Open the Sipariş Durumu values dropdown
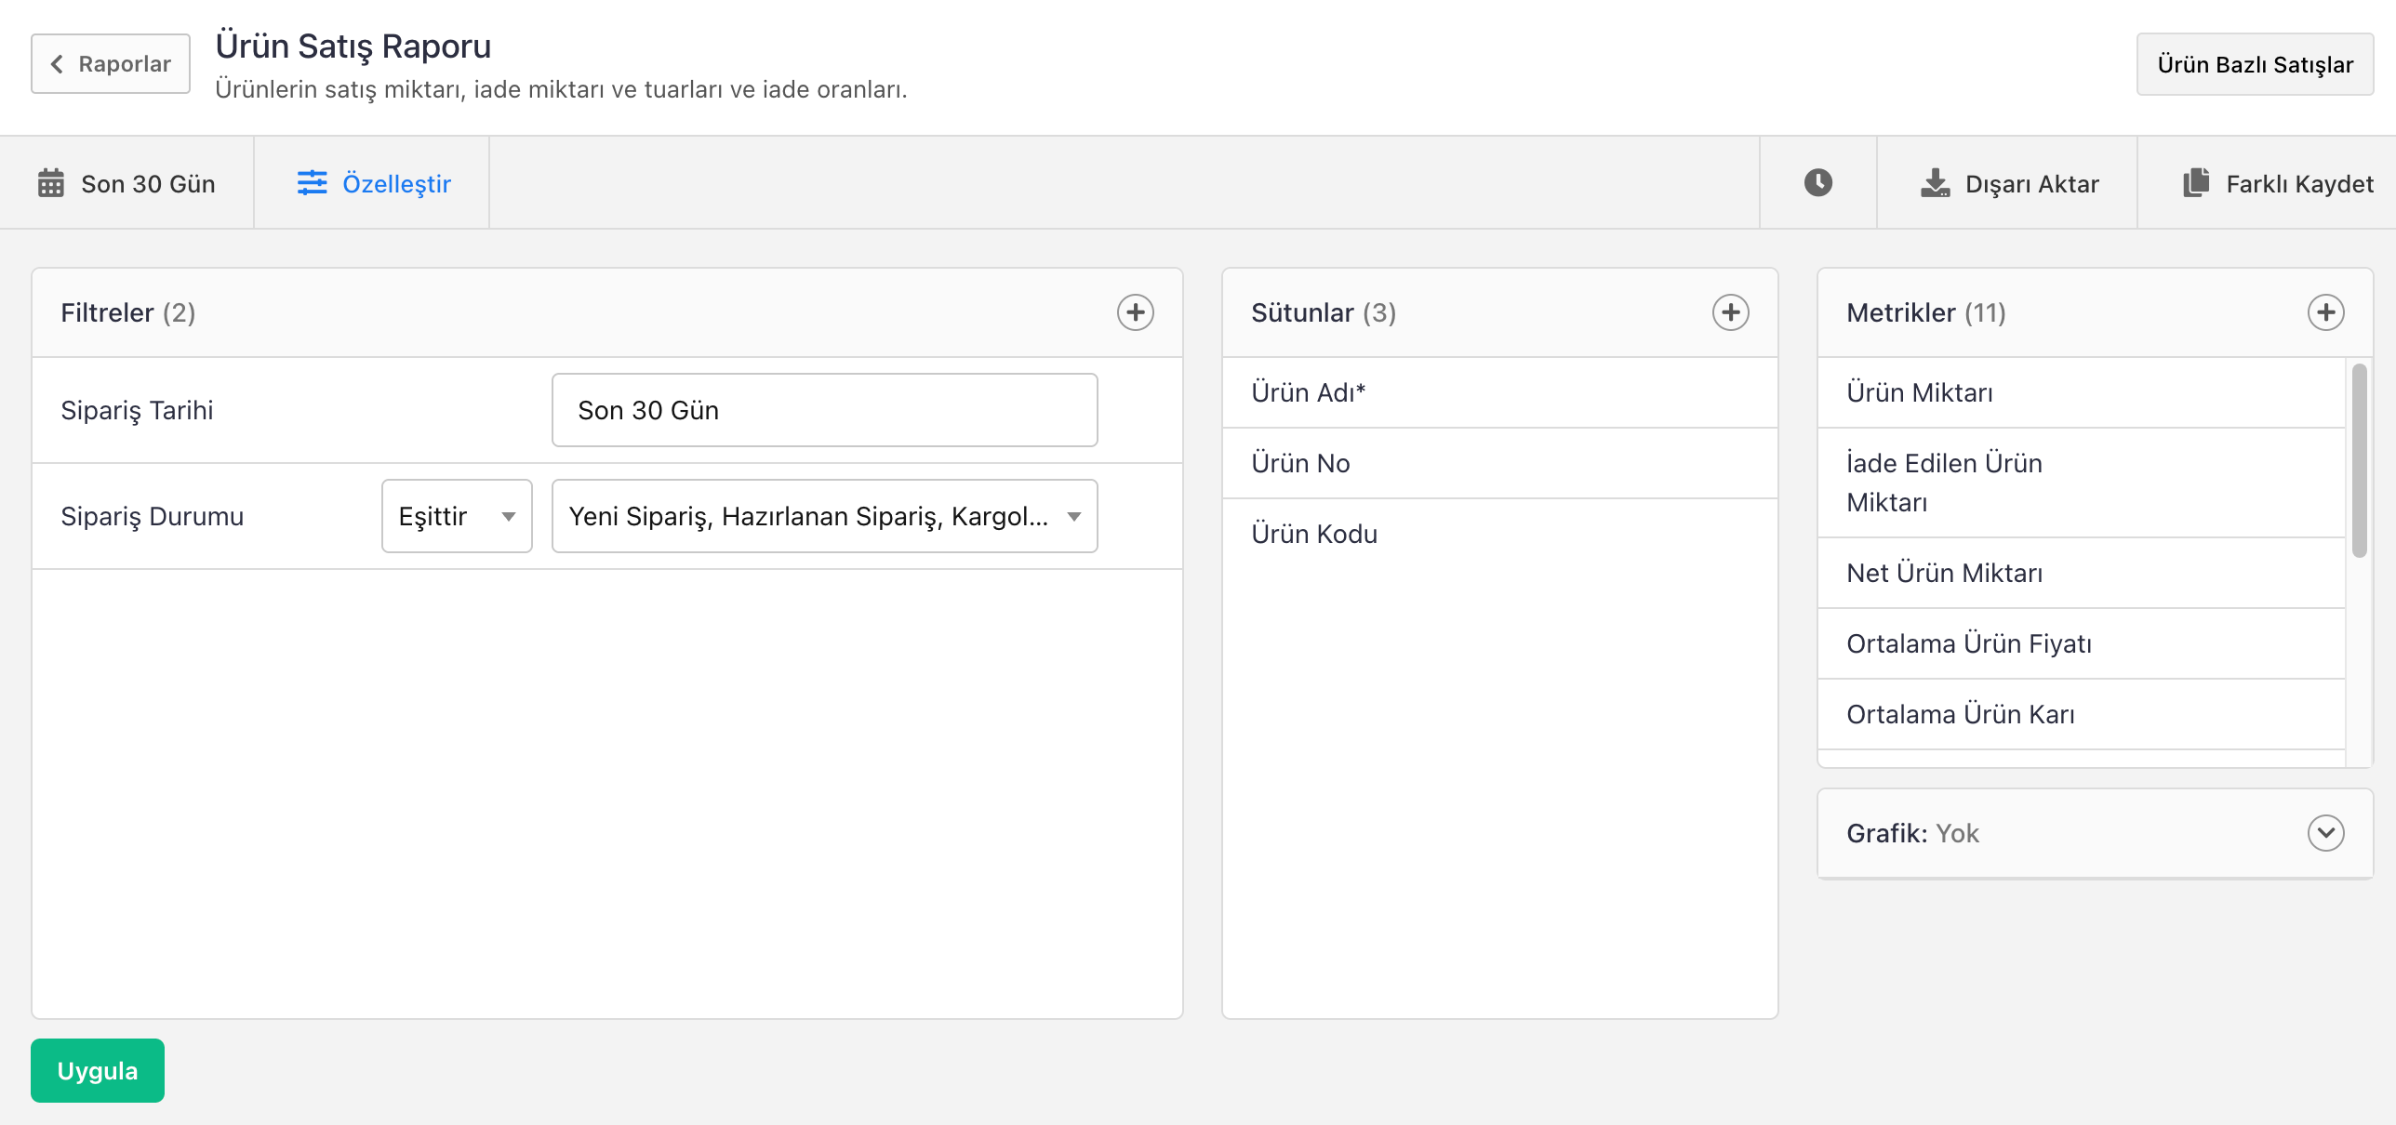The height and width of the screenshot is (1125, 2396). click(x=824, y=516)
